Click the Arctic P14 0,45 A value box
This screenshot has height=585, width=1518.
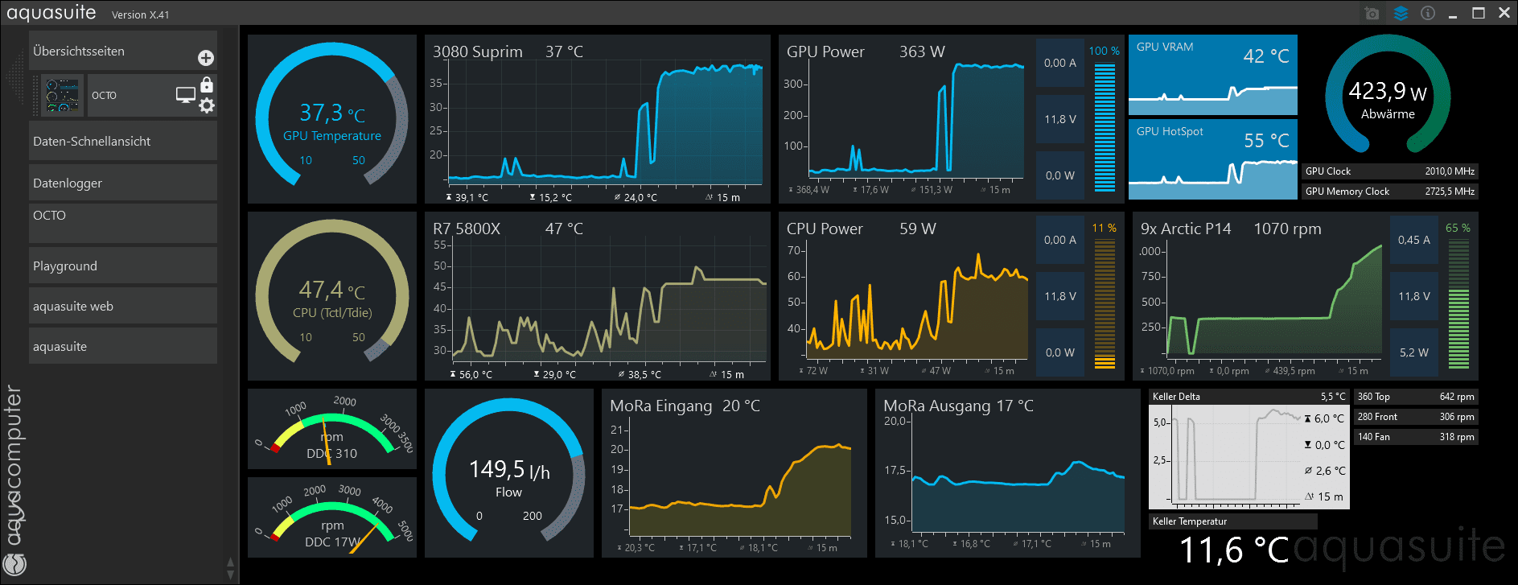[x=1414, y=240]
